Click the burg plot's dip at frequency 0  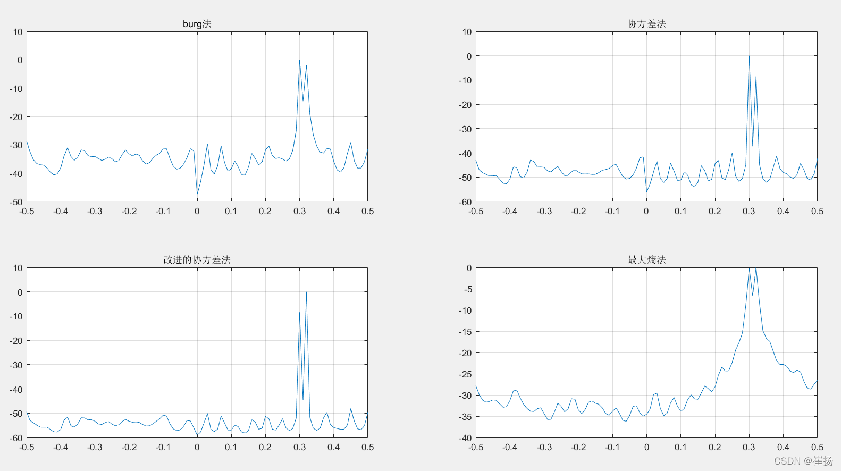coord(197,194)
